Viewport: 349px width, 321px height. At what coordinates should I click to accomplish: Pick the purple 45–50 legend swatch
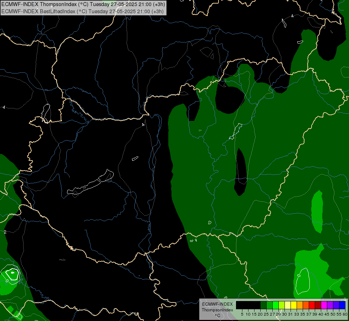coord(330,305)
